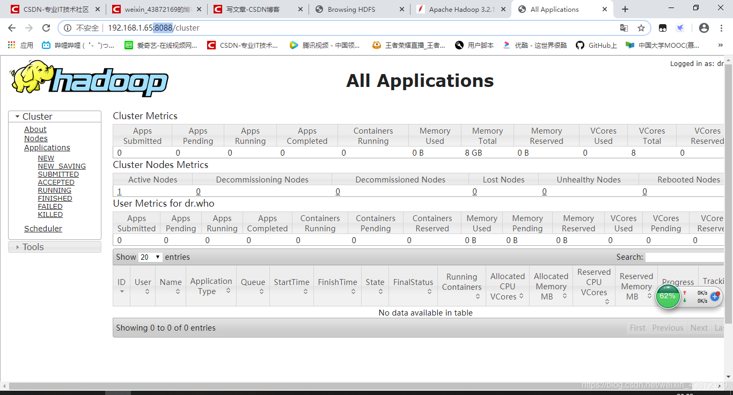Sort the table by ID column
Viewport: 733px width, 395px height.
pyautogui.click(x=121, y=286)
